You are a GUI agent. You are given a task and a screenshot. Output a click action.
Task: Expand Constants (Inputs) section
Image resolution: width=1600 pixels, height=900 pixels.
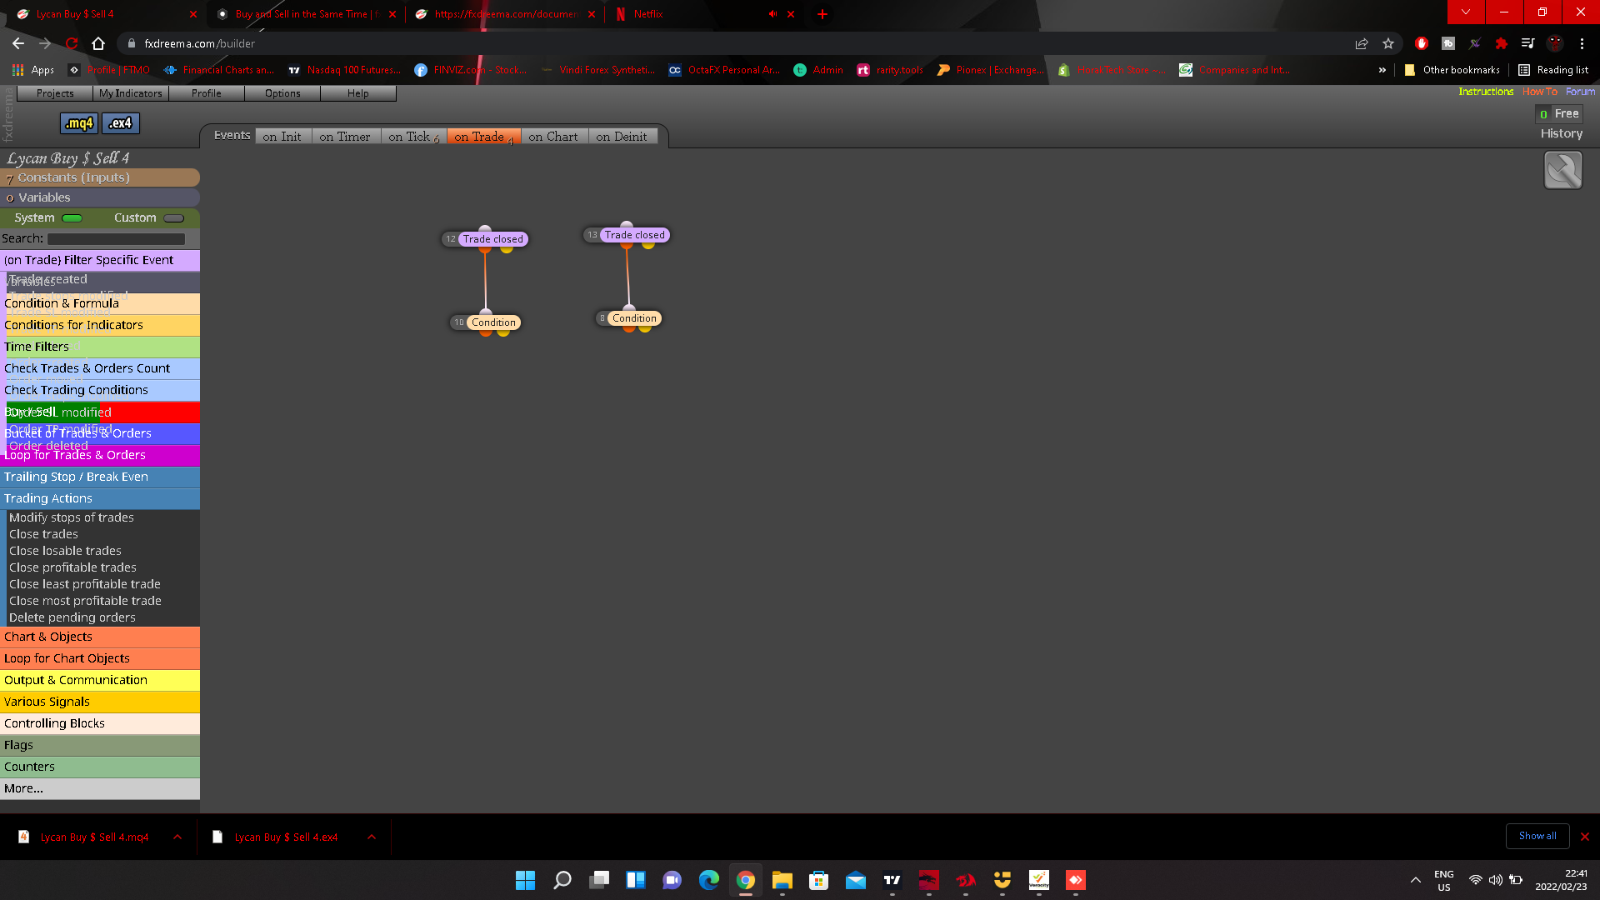pyautogui.click(x=100, y=177)
